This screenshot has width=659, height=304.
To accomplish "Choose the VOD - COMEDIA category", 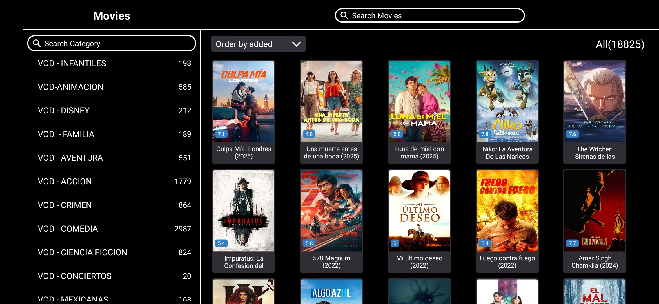I will click(68, 229).
